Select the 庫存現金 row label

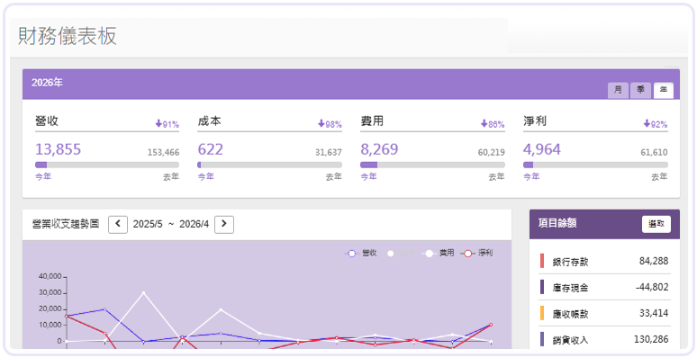570,288
